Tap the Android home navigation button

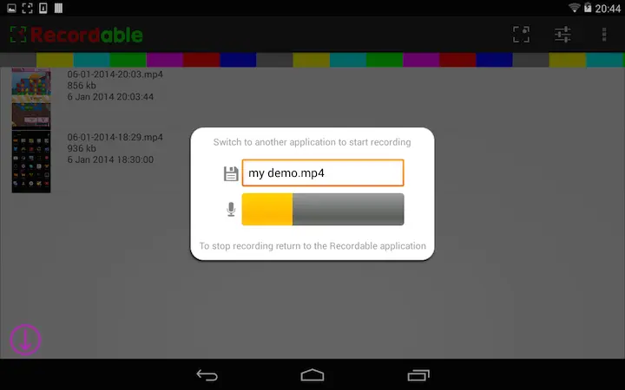tap(312, 375)
